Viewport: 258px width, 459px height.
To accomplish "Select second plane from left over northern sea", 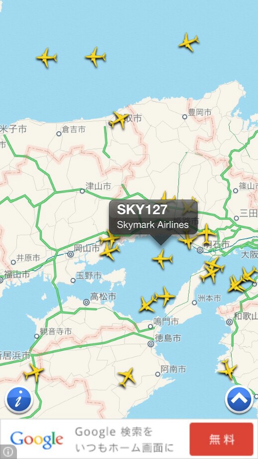I will [x=95, y=57].
